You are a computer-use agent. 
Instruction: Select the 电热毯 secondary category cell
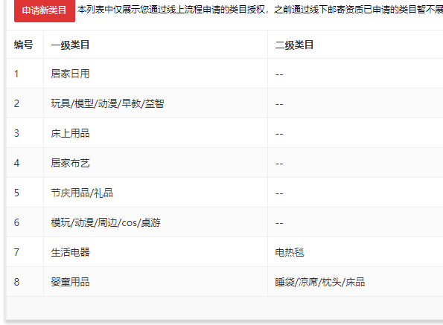(355, 252)
